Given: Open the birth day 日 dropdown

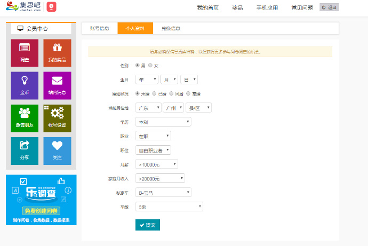Looking at the screenshot, I should [189, 80].
